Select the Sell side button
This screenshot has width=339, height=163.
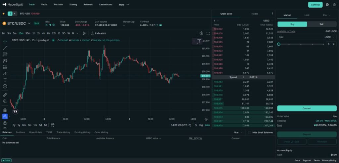[321, 24]
